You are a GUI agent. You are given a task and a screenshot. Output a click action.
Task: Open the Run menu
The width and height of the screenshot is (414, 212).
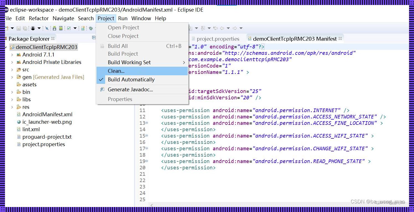(123, 19)
